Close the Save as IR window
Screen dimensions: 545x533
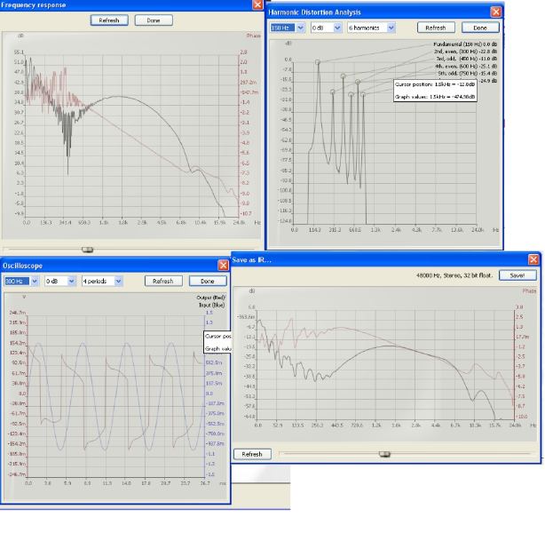pyautogui.click(x=533, y=259)
